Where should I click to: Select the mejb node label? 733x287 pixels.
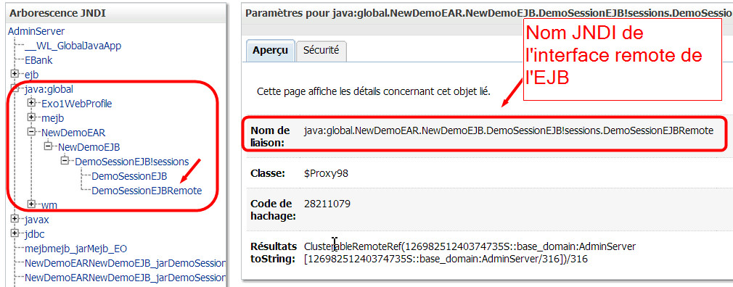click(52, 118)
